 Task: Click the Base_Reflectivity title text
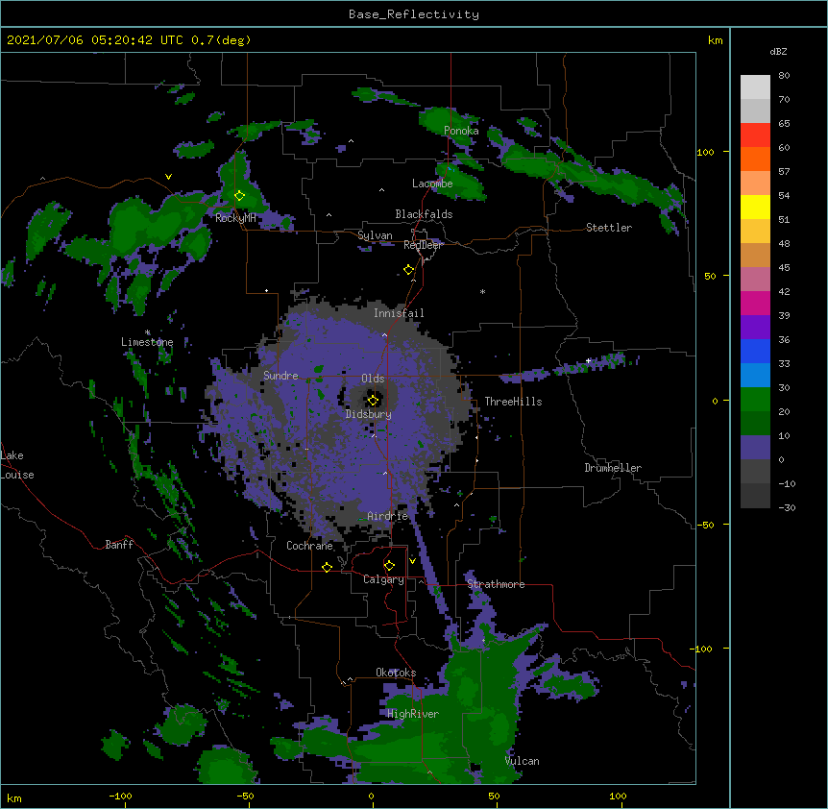(414, 14)
